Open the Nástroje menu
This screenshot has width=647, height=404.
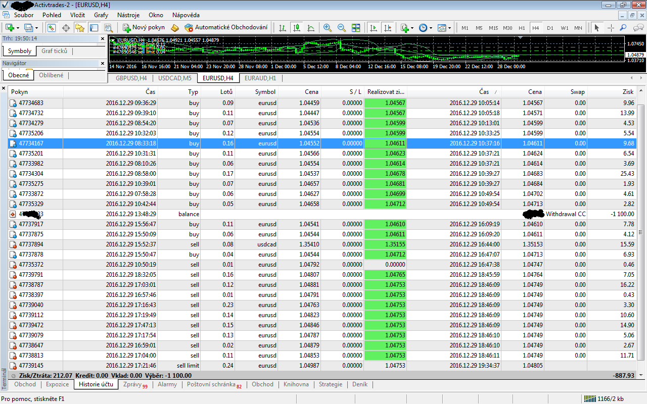coord(128,15)
